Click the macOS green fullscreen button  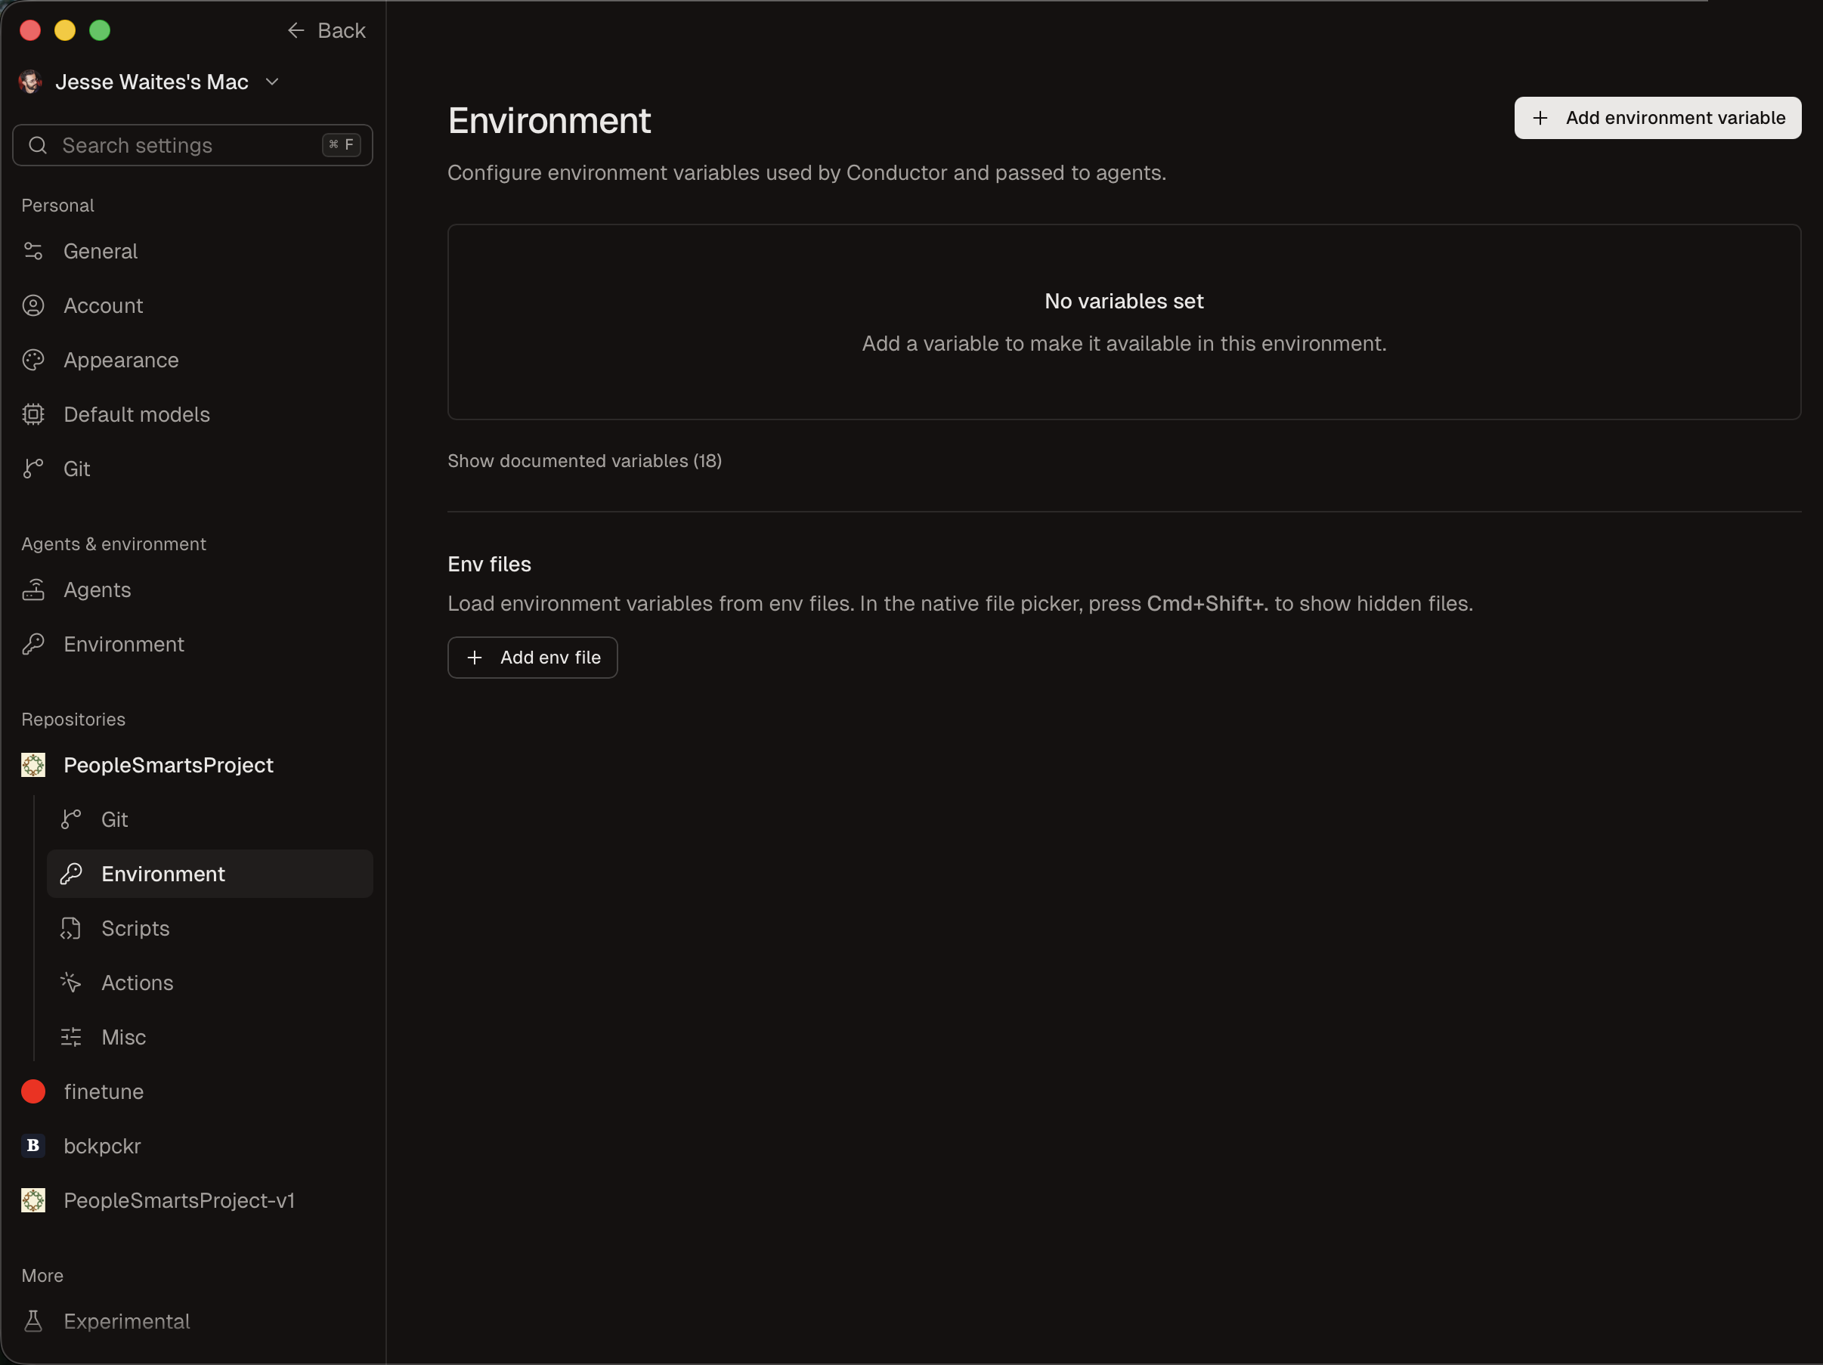pos(100,31)
